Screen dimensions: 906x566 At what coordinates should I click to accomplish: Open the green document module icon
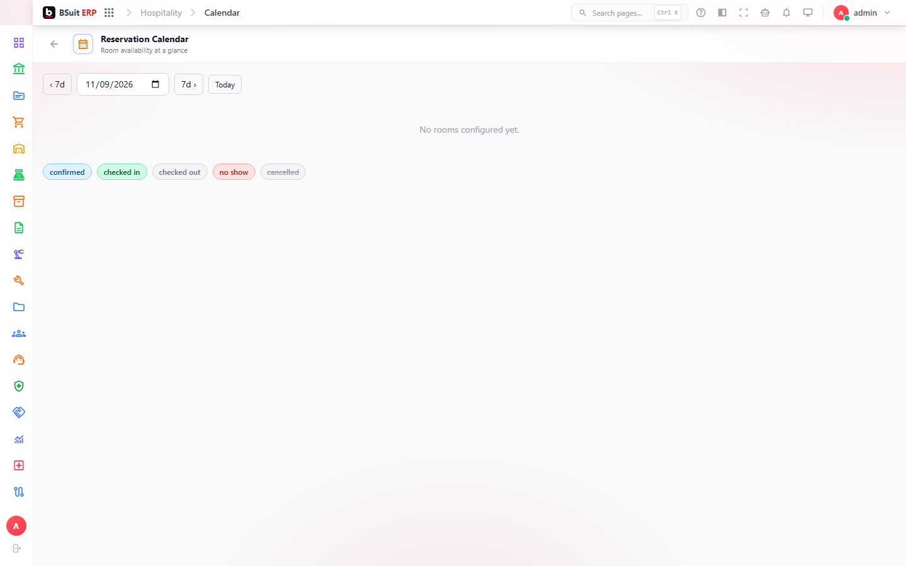(x=19, y=228)
